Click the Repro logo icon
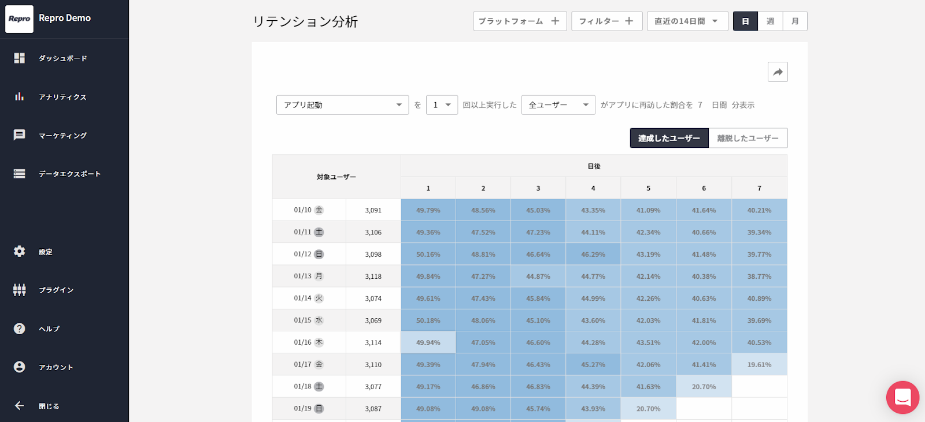The height and width of the screenshot is (422, 925). click(20, 18)
